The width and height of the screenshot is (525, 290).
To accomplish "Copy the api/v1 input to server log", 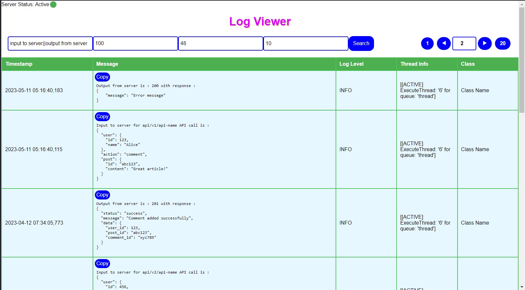I will tap(102, 117).
